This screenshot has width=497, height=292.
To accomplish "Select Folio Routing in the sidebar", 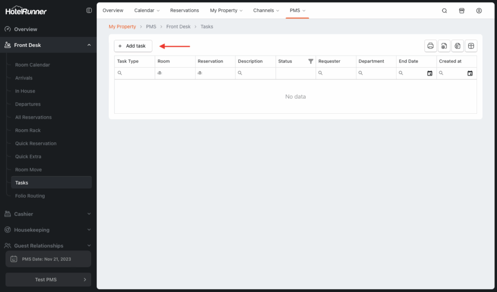I will (30, 196).
